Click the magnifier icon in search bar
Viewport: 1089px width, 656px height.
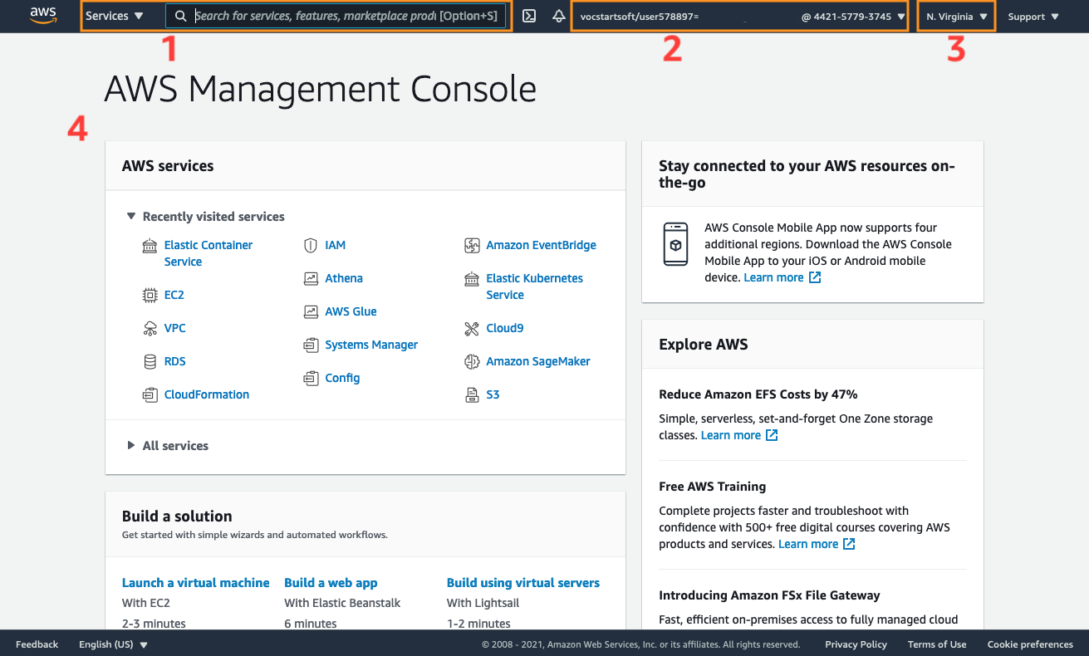click(181, 16)
